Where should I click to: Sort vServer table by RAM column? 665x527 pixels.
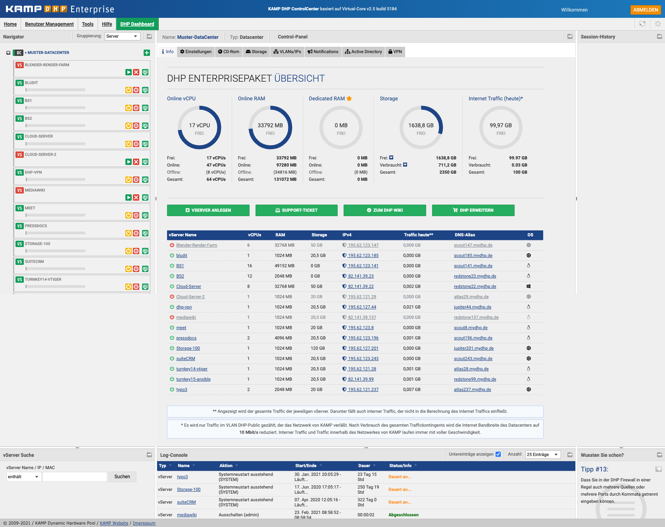pyautogui.click(x=280, y=235)
